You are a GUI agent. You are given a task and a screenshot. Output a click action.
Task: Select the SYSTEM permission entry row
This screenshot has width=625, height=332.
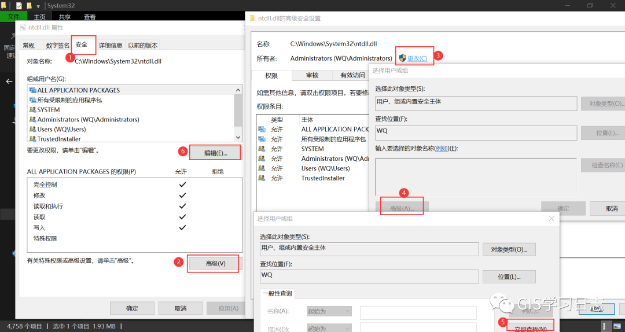pyautogui.click(x=313, y=149)
